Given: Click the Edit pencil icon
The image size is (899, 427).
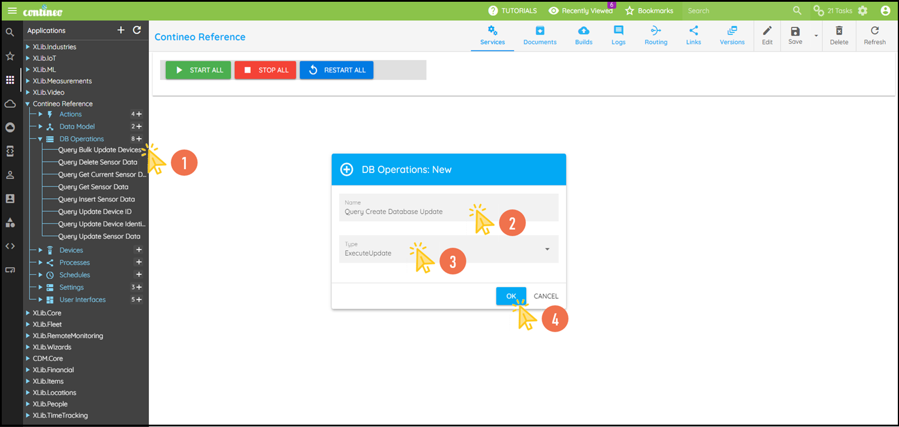Looking at the screenshot, I should click(x=767, y=31).
